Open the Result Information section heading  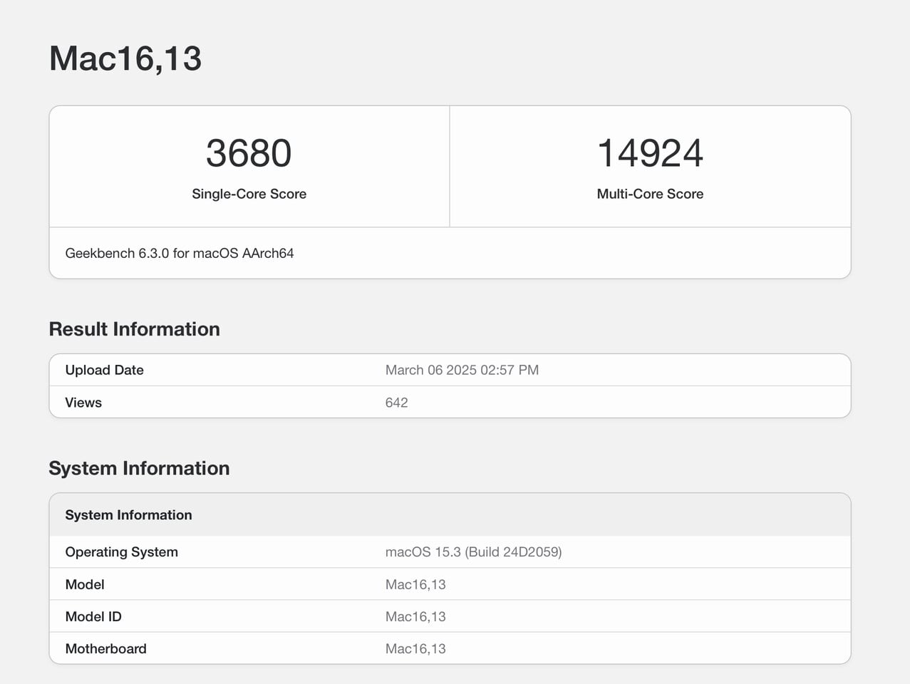click(x=134, y=328)
